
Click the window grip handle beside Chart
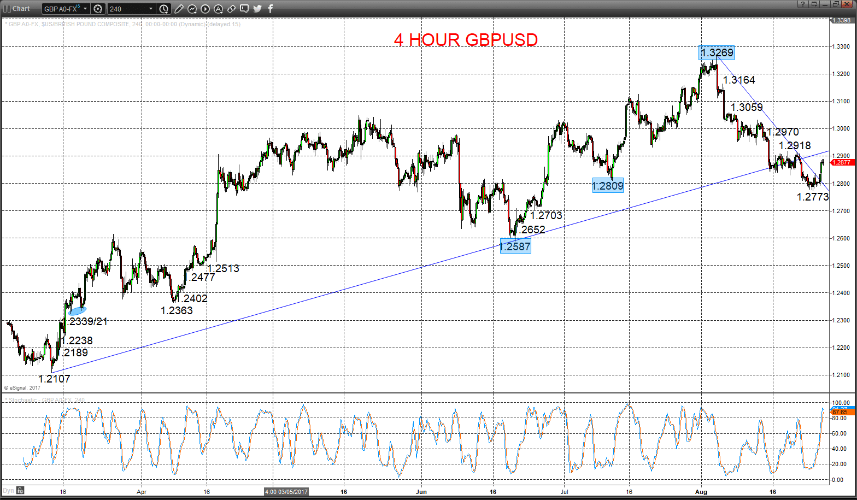click(7, 9)
